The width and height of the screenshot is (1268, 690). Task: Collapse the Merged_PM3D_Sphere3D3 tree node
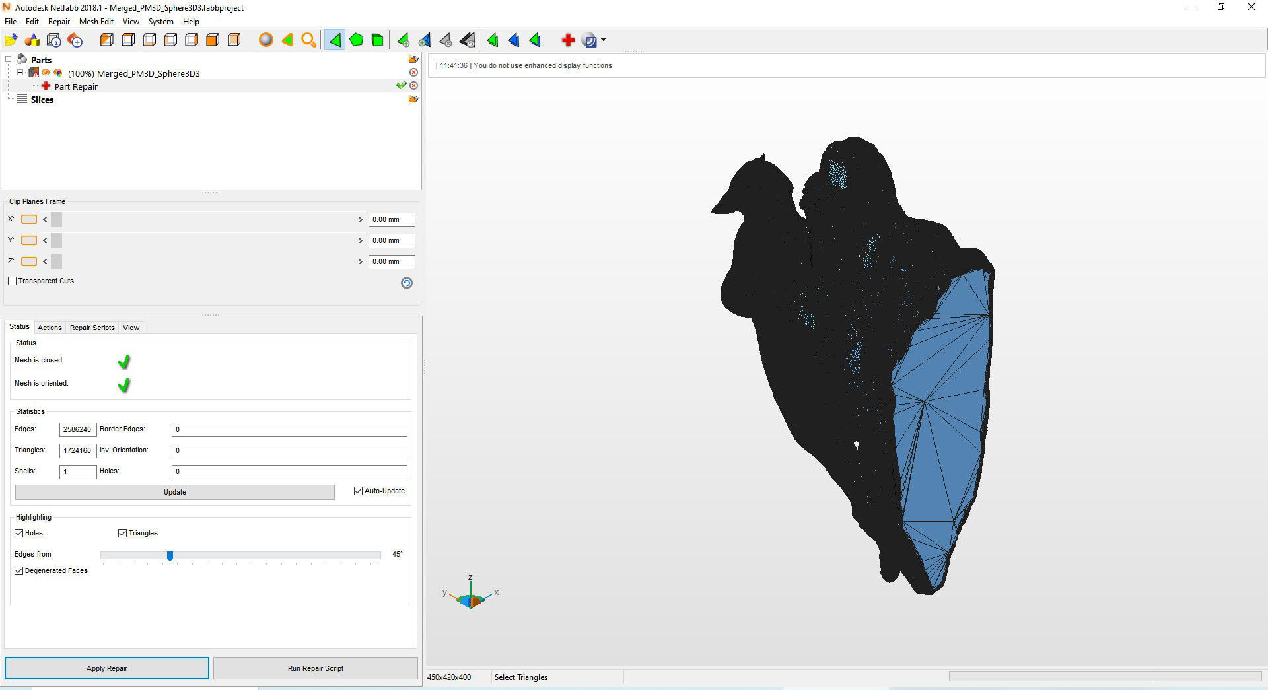[20, 73]
